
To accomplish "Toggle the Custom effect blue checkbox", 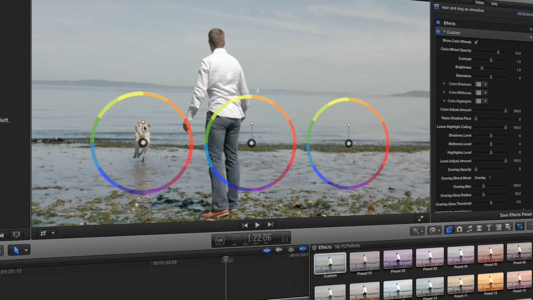I will click(x=438, y=32).
